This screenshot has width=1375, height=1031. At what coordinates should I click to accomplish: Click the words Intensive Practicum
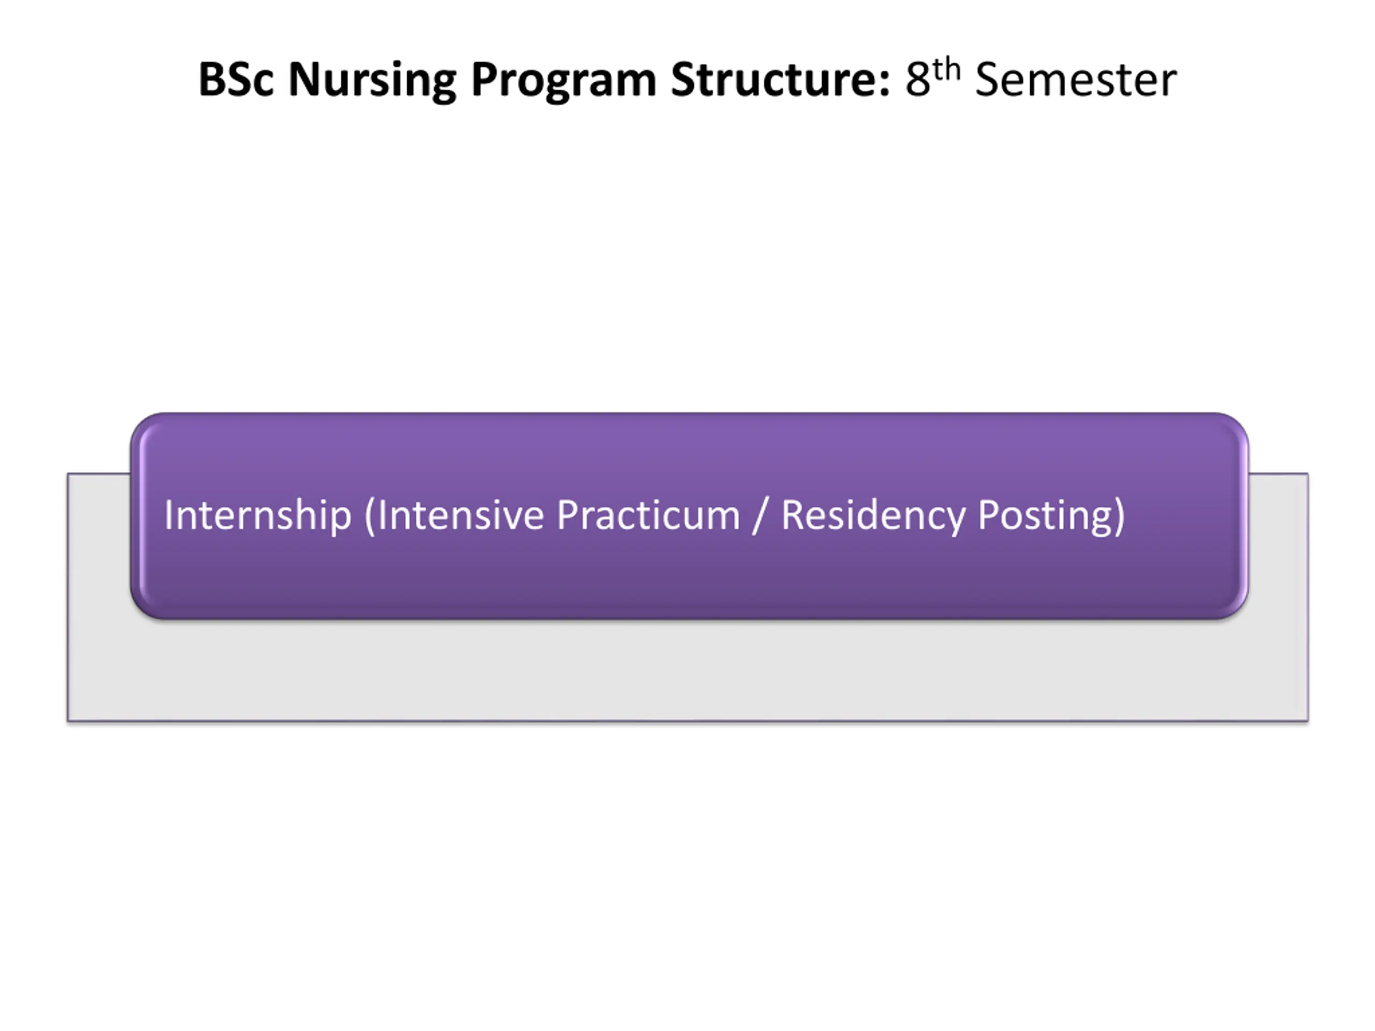[x=559, y=515]
